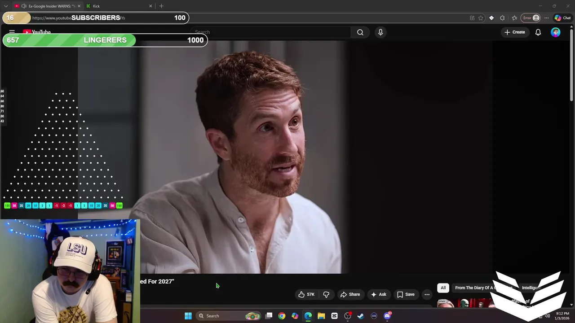Like the video with 57K thumbs up
The image size is (575, 323).
[x=307, y=294]
